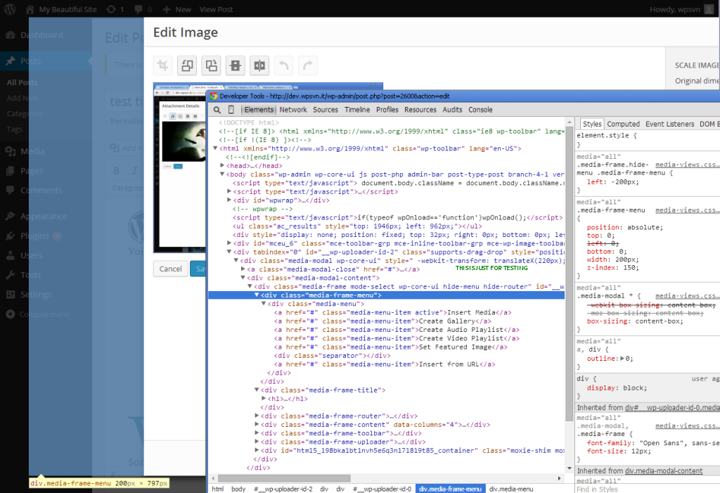
Task: Switch to the Computed styles tab
Action: coord(623,124)
